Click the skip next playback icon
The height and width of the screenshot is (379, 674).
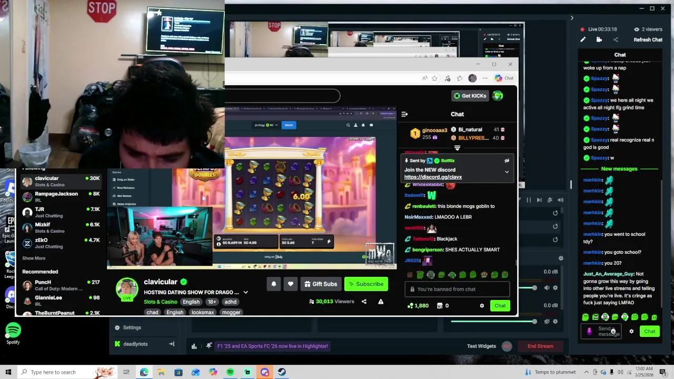click(x=539, y=200)
